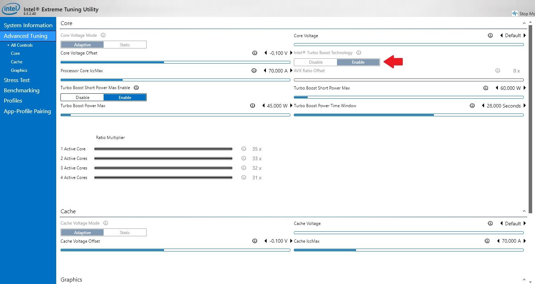Open info icon for 2 Active Cores
This screenshot has height=284, width=535.
pos(244,158)
